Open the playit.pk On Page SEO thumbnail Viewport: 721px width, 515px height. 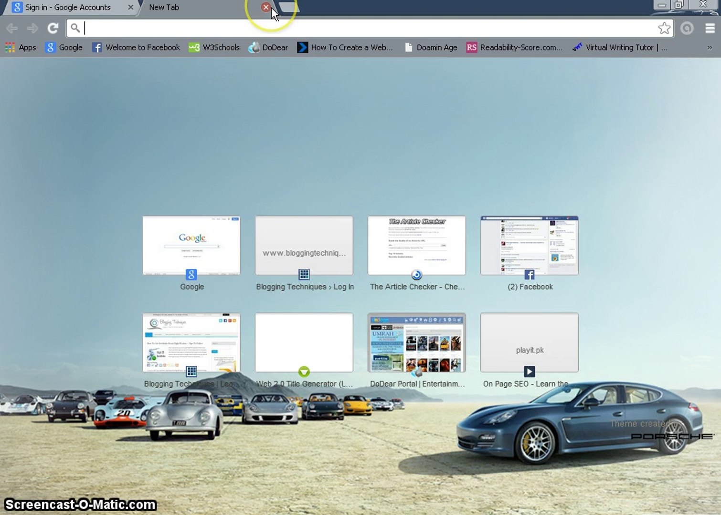point(529,342)
